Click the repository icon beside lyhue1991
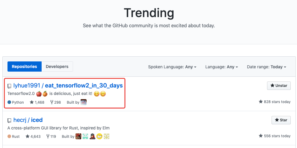Screen dimensions: 297x148 click(10, 86)
